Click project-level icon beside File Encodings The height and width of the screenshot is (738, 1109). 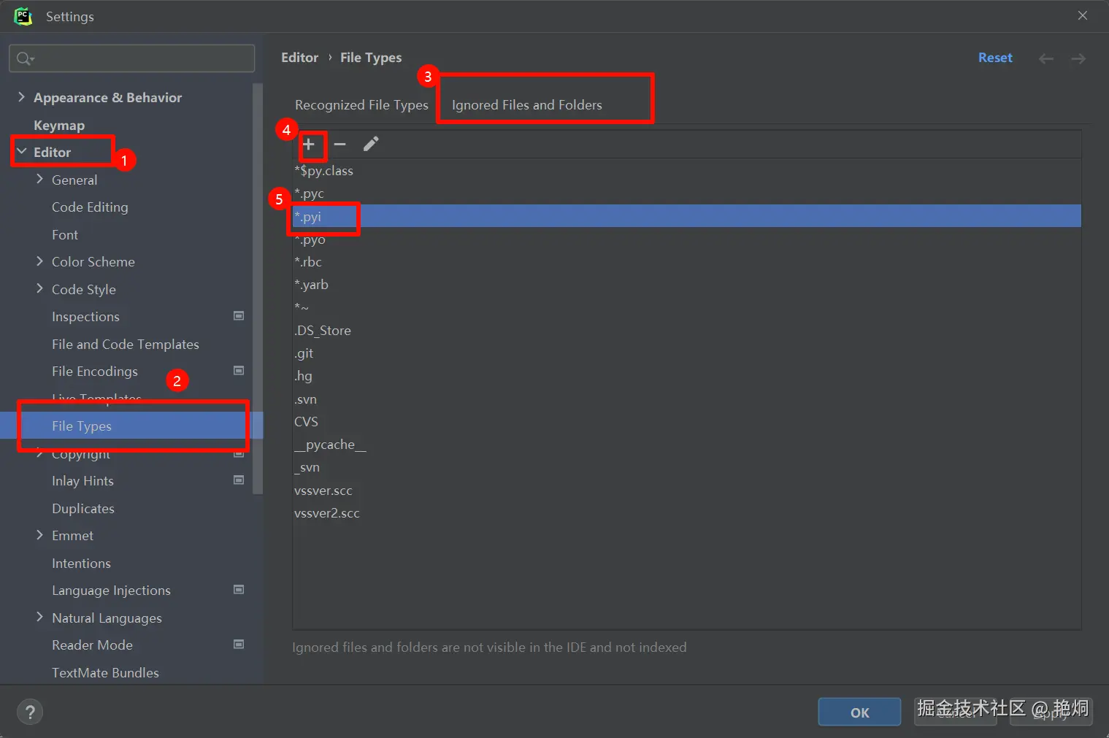coord(239,371)
